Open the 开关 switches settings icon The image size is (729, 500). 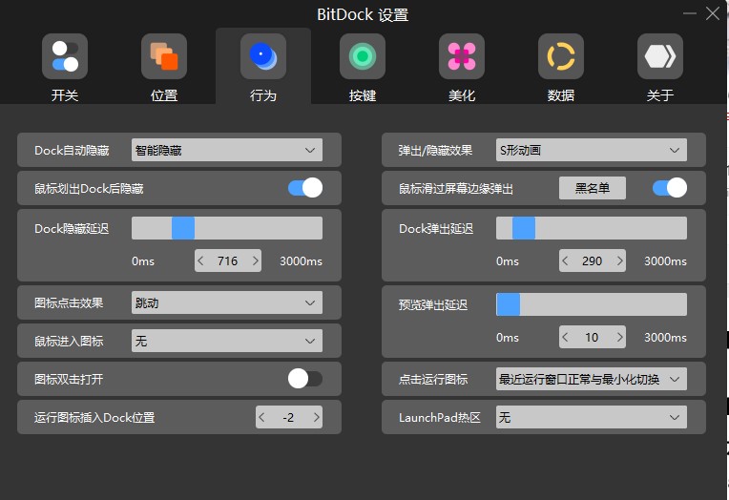[65, 56]
